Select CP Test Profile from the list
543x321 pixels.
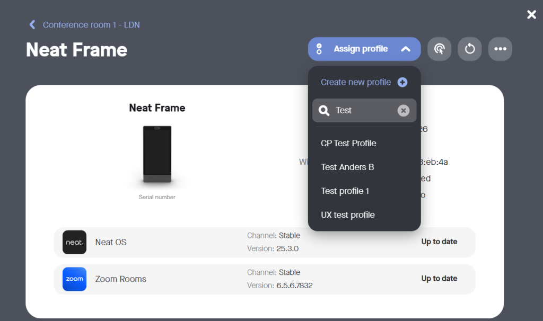(348, 143)
